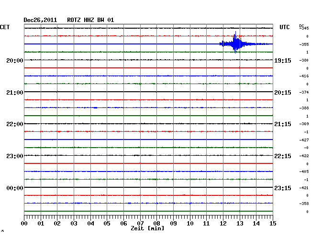The width and height of the screenshot is (311, 236).
Task: Select the station title ROTZ HHZ BW 01
Action: 90,20
